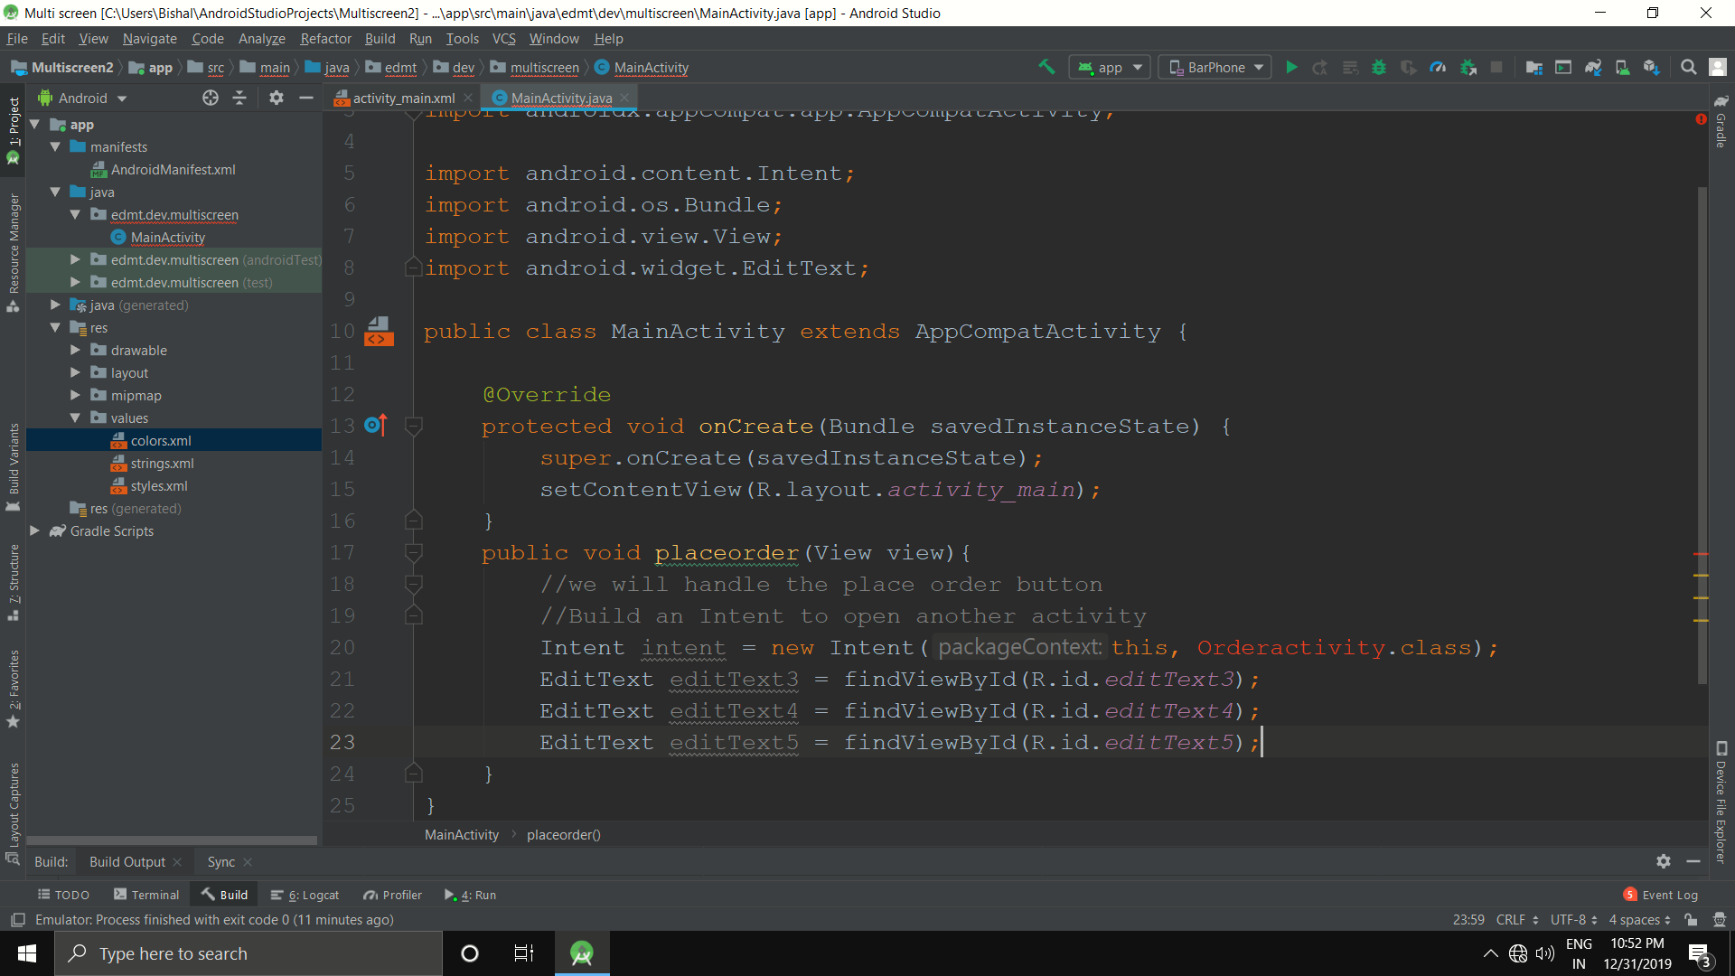Click the Make Project hammer icon
Image resolution: width=1735 pixels, height=976 pixels.
(x=1046, y=67)
